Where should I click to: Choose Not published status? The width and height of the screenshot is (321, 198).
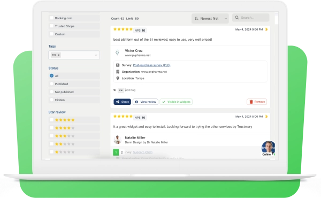[51, 92]
